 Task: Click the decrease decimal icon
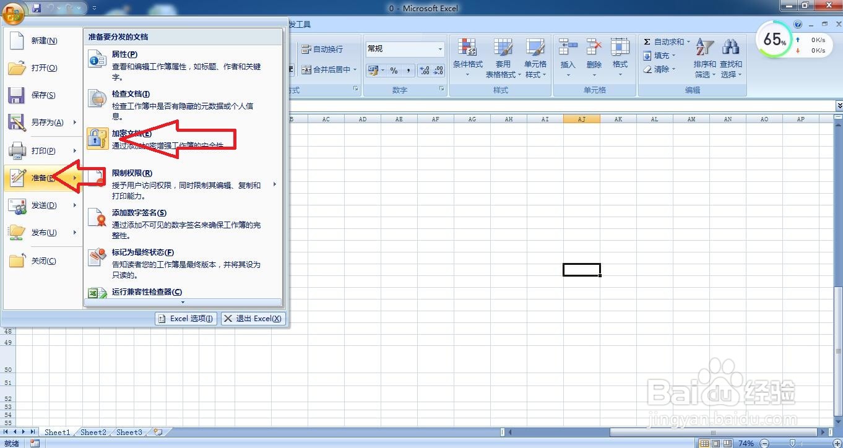click(438, 71)
